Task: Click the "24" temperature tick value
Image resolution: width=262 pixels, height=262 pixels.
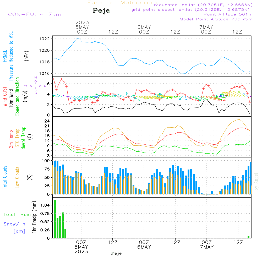Action: 47,121
